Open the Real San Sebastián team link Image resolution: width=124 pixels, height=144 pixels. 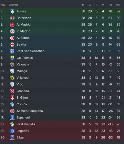click(x=30, y=51)
